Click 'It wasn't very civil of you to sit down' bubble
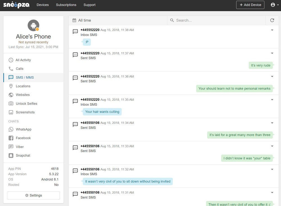 [x=128, y=182]
